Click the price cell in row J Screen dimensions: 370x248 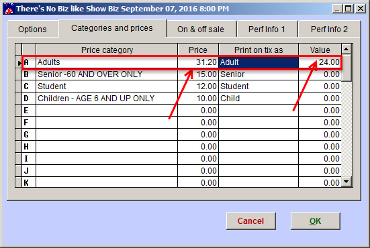point(198,170)
